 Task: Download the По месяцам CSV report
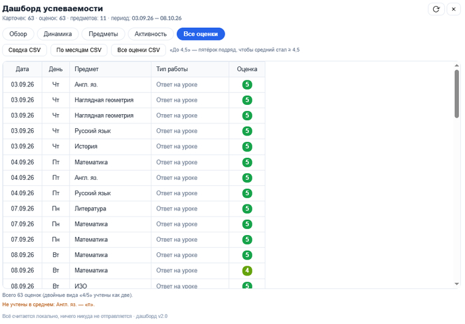point(79,50)
